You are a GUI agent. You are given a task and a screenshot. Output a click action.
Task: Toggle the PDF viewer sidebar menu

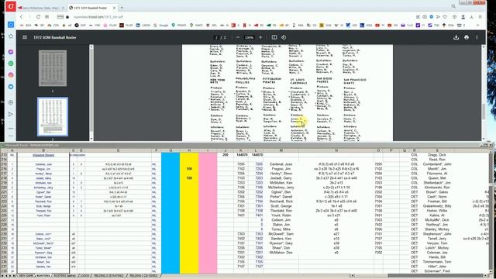25,37
